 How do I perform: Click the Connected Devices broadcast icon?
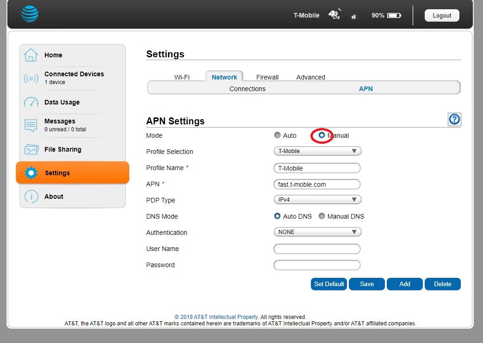tap(31, 78)
